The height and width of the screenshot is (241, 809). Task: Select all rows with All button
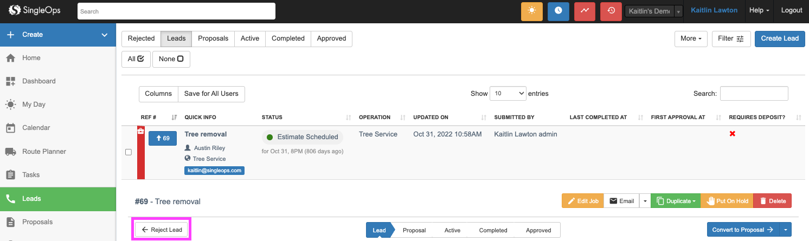tap(136, 59)
